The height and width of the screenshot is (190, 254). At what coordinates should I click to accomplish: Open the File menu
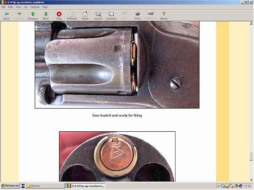point(3,7)
